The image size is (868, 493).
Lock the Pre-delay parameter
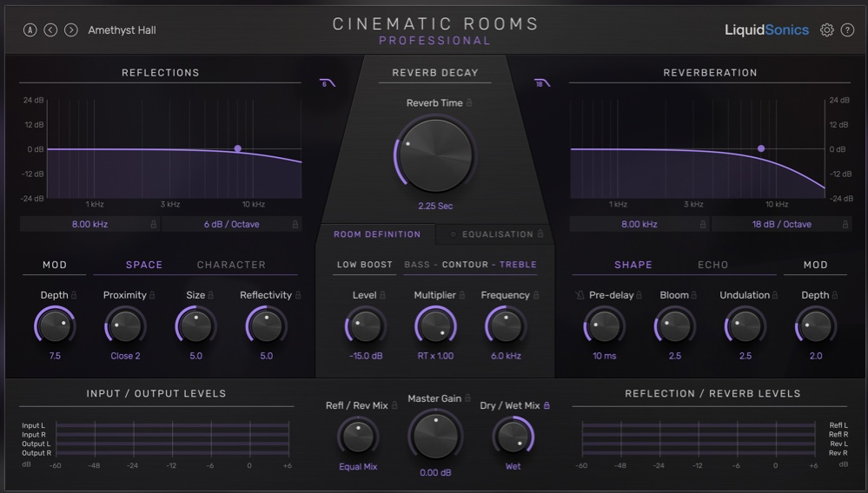(x=639, y=295)
